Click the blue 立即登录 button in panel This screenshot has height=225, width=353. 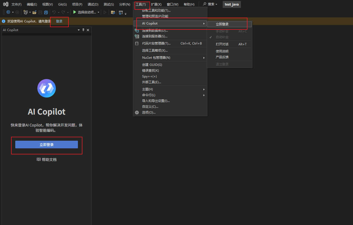coord(47,145)
